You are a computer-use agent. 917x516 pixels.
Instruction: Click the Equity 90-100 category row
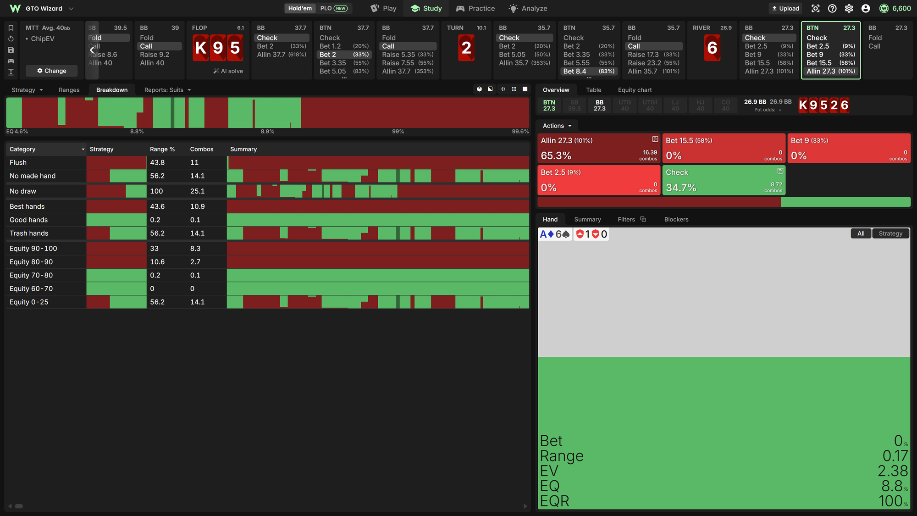click(x=267, y=248)
